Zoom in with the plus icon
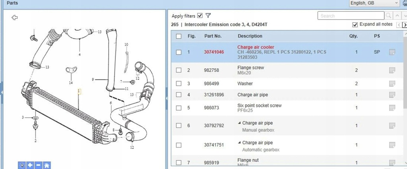This screenshot has height=169, width=407. [30, 165]
